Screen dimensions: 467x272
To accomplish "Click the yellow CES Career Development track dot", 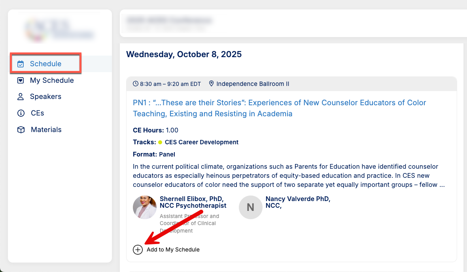I will click(x=160, y=142).
